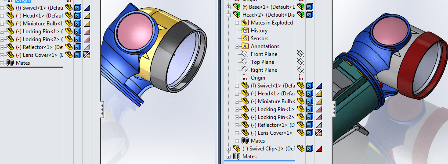Toggle display mode icon for Reflector<1> in right pane

[x=310, y=125]
